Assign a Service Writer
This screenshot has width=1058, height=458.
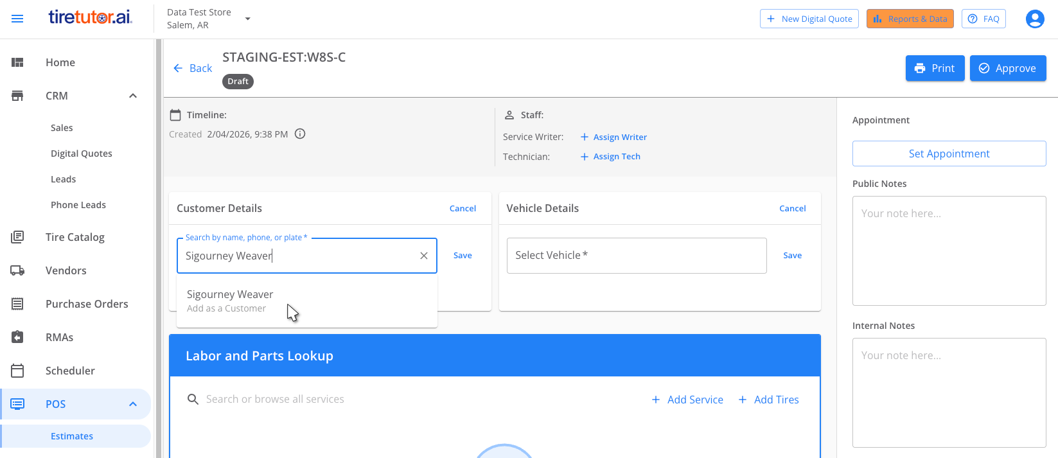pyautogui.click(x=613, y=137)
